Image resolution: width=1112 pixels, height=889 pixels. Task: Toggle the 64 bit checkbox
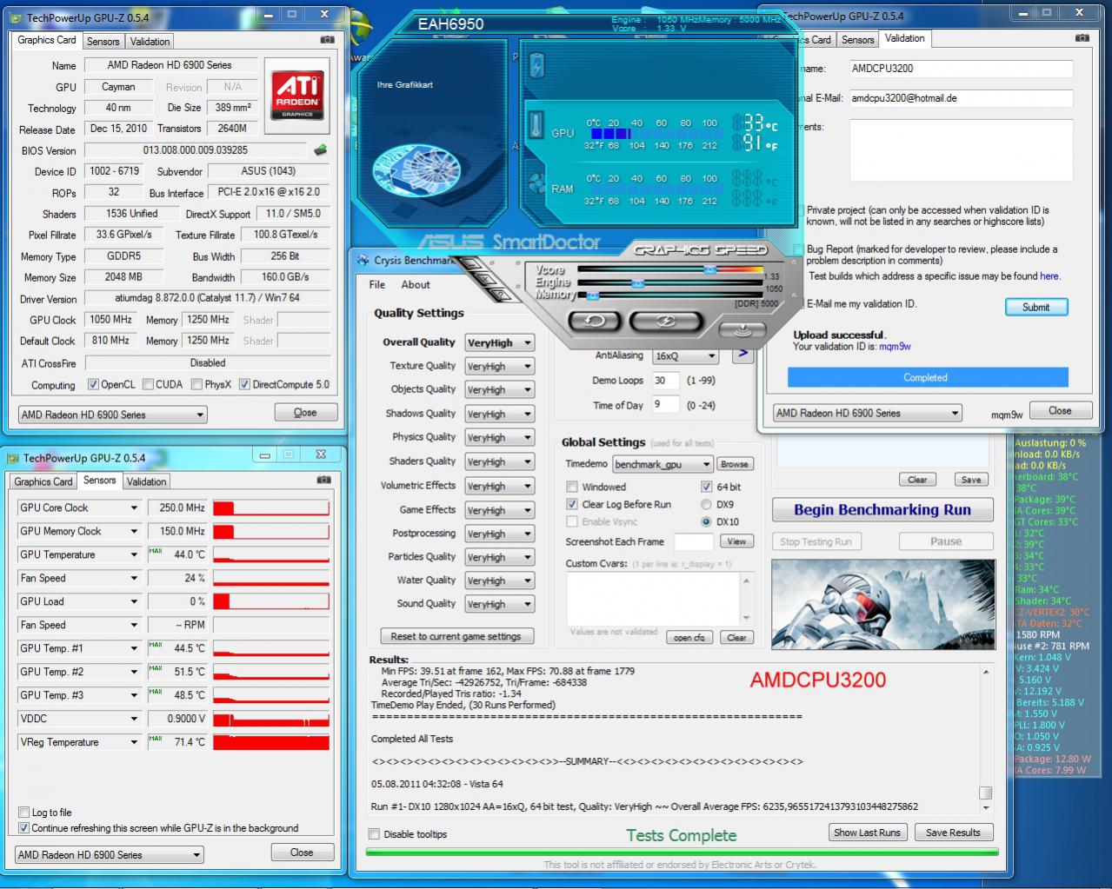tap(706, 487)
